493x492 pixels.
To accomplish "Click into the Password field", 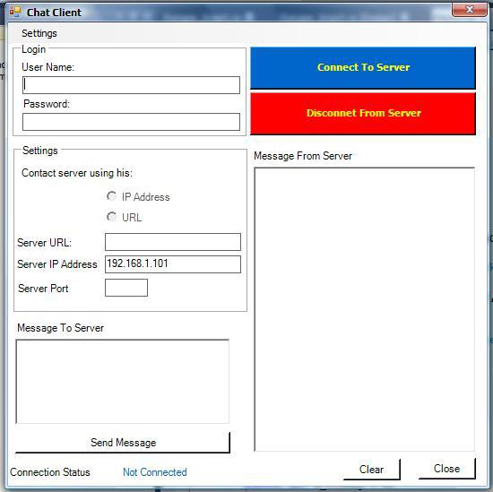I will click(131, 122).
